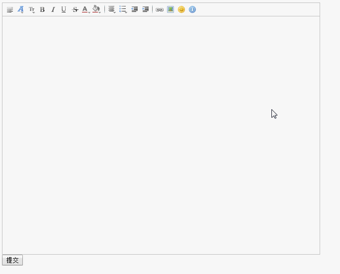Insert a hyperlink using the chain icon
The width and height of the screenshot is (340, 274).
[x=160, y=10]
